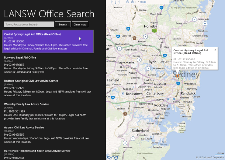The image size is (225, 160).
Task: Select Auburn Civil Law Advice Service
Action: (48, 135)
